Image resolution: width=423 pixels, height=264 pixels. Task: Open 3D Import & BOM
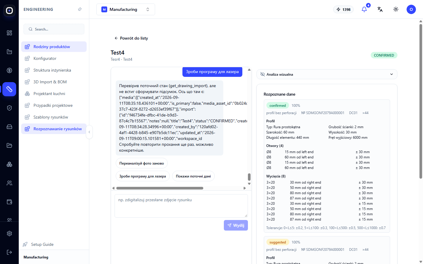pyautogui.click(x=54, y=82)
